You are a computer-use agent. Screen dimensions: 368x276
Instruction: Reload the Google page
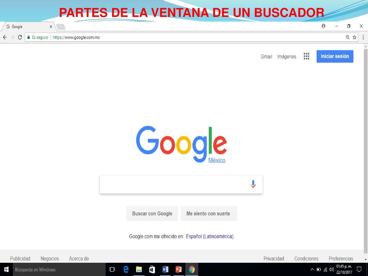pyautogui.click(x=20, y=37)
